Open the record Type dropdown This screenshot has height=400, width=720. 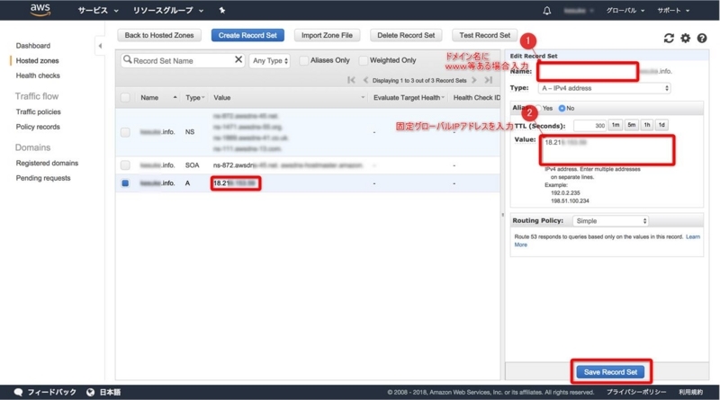coord(604,88)
